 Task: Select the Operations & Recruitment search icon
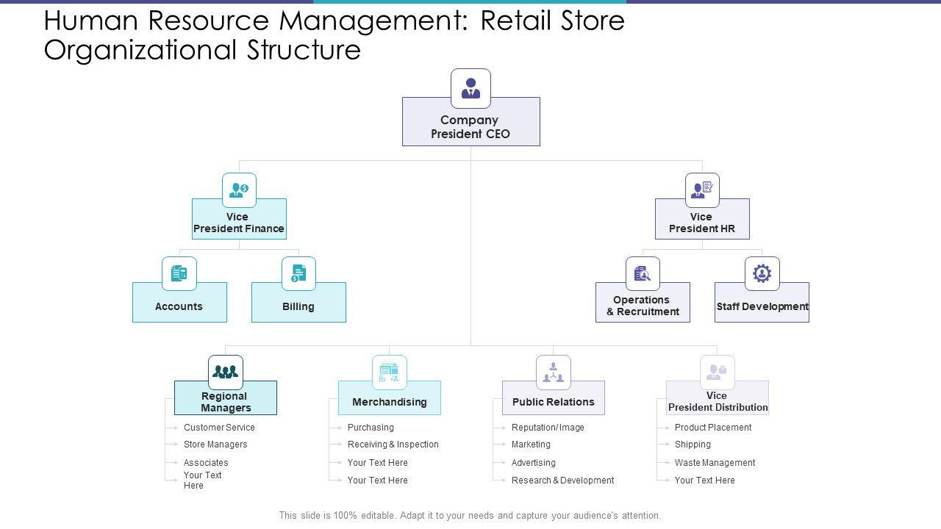tap(643, 273)
